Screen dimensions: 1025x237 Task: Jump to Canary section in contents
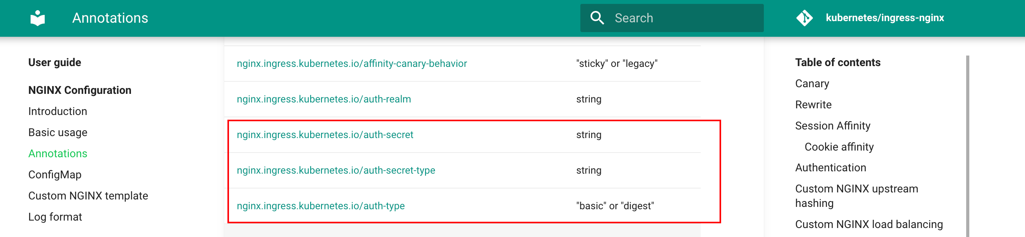(x=812, y=83)
